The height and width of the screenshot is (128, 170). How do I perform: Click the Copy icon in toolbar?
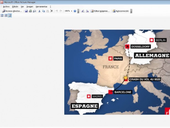43,11
